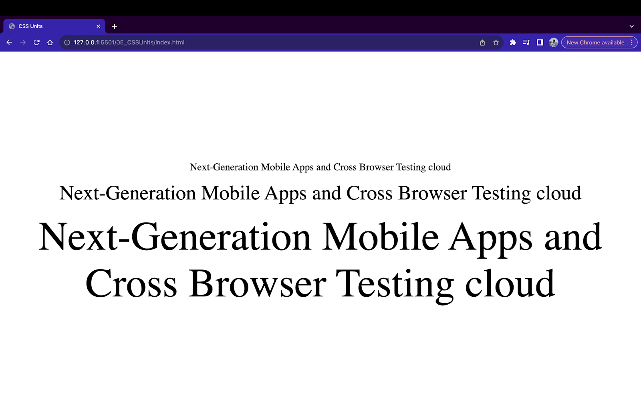Expand the tab search chevron
The image size is (641, 416).
point(631,26)
